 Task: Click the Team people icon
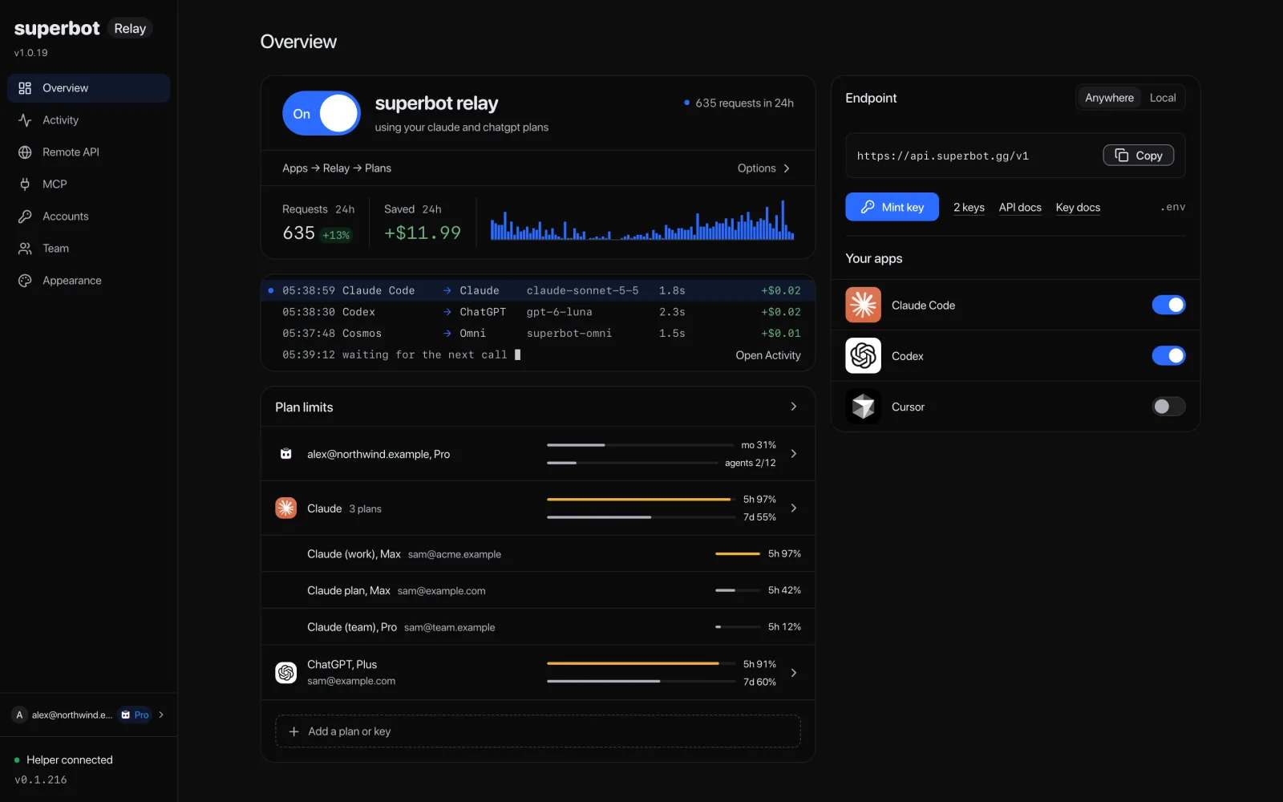coord(25,249)
